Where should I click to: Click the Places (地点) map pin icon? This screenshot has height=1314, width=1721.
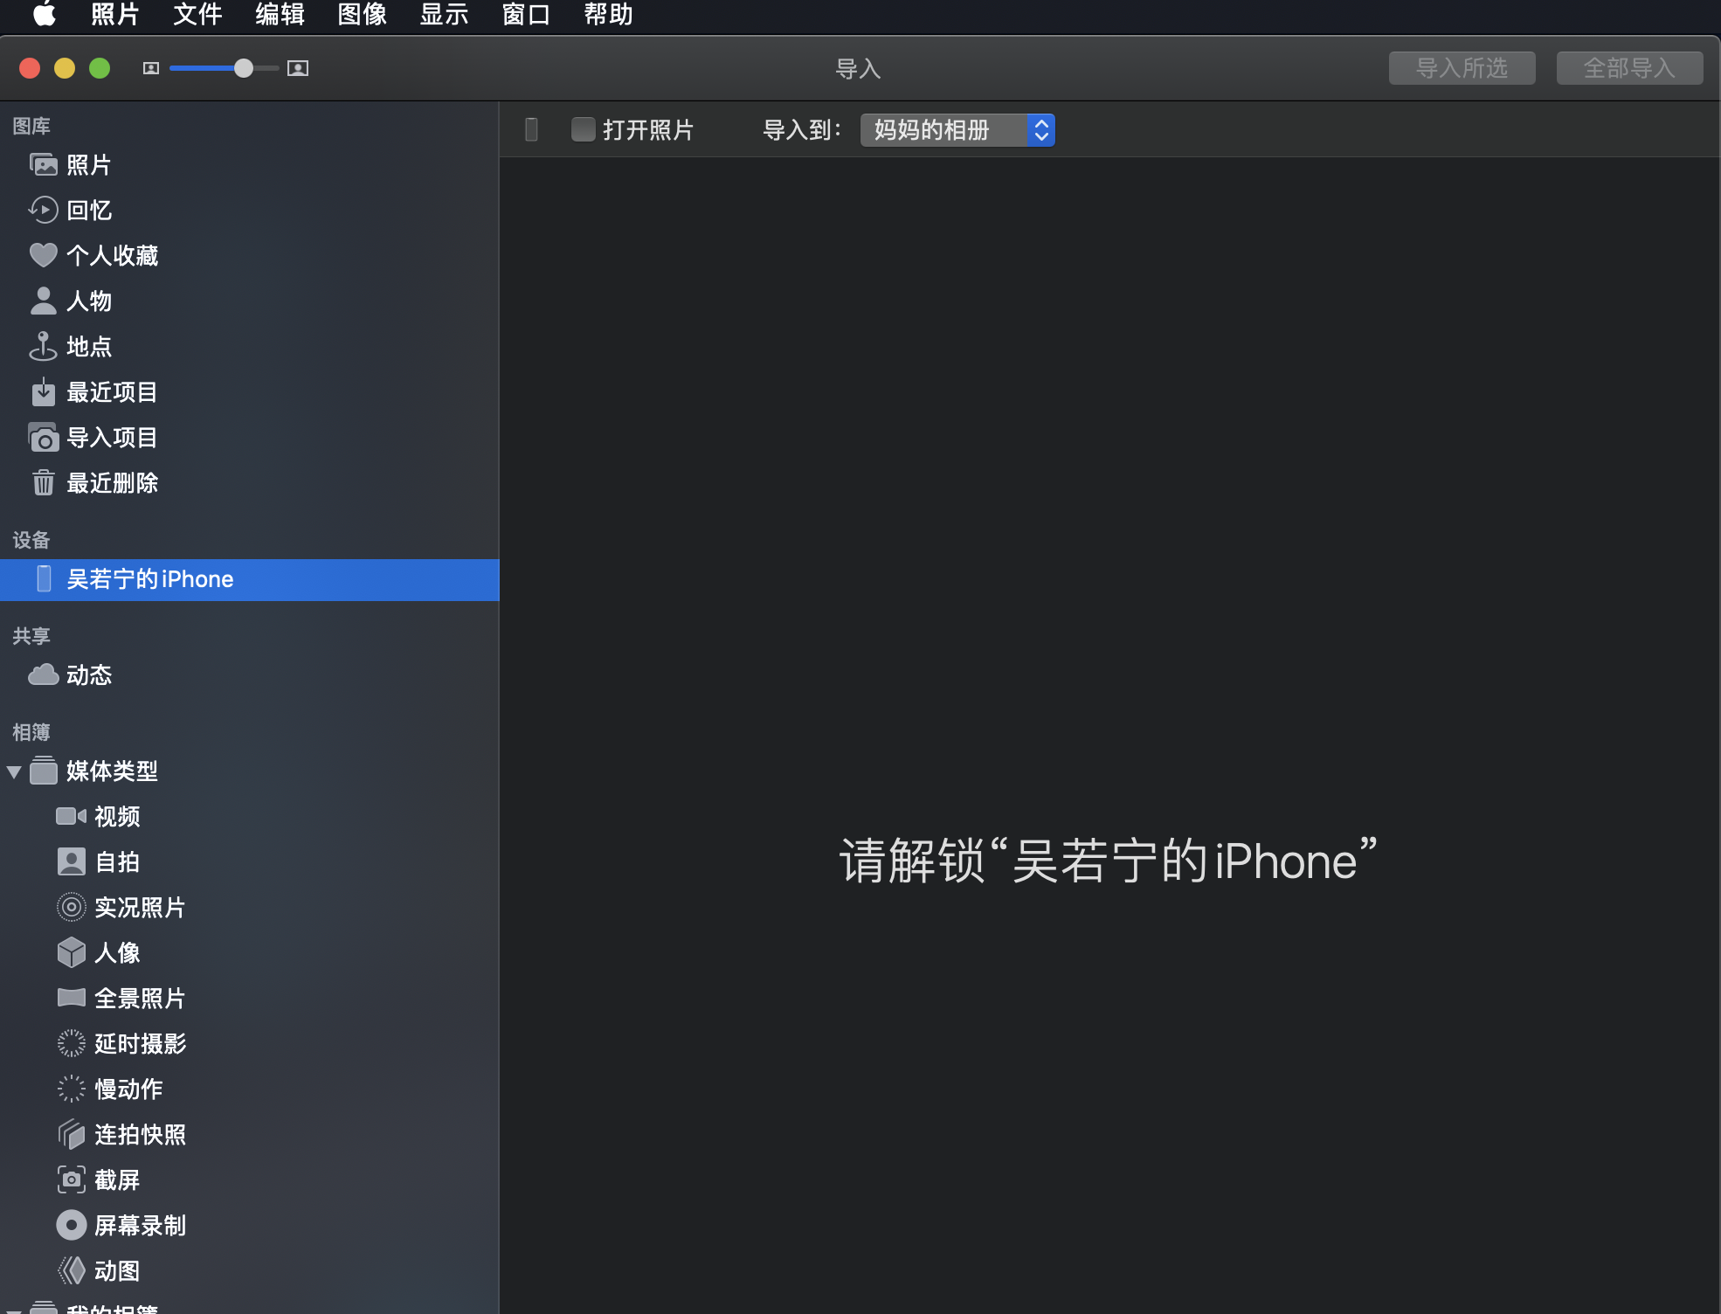pyautogui.click(x=43, y=346)
